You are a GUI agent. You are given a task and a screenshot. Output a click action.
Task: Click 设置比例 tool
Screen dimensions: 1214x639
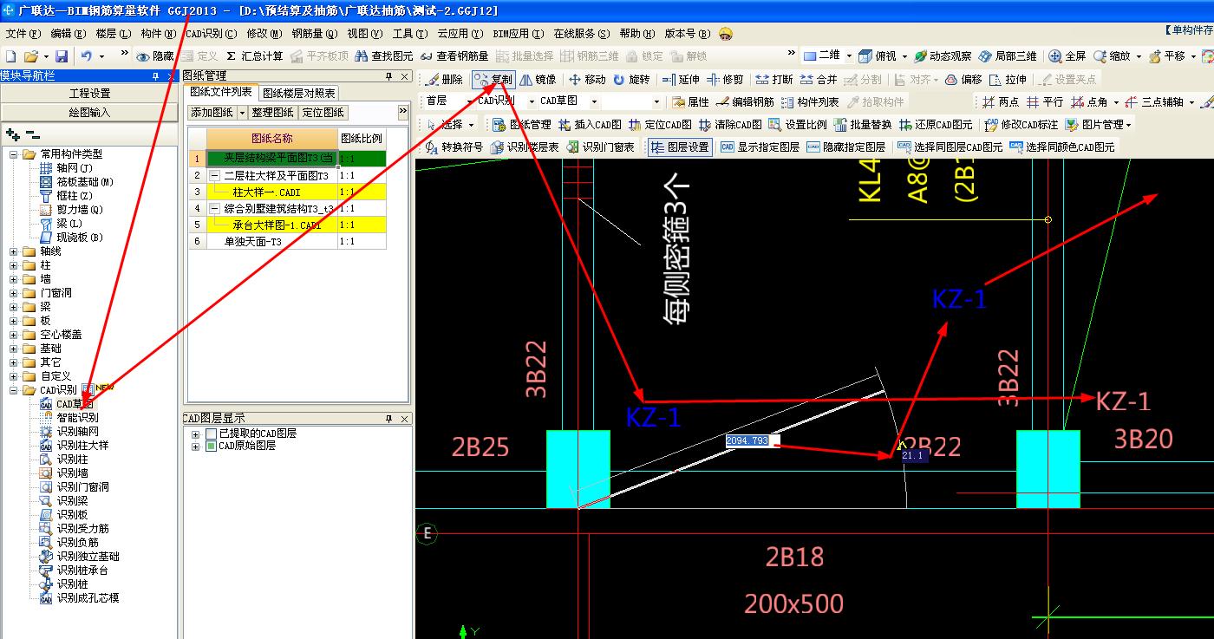click(x=798, y=125)
